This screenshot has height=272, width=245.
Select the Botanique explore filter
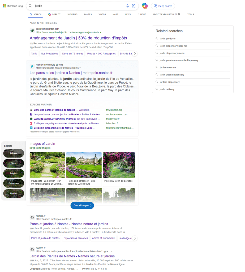coord(14,183)
